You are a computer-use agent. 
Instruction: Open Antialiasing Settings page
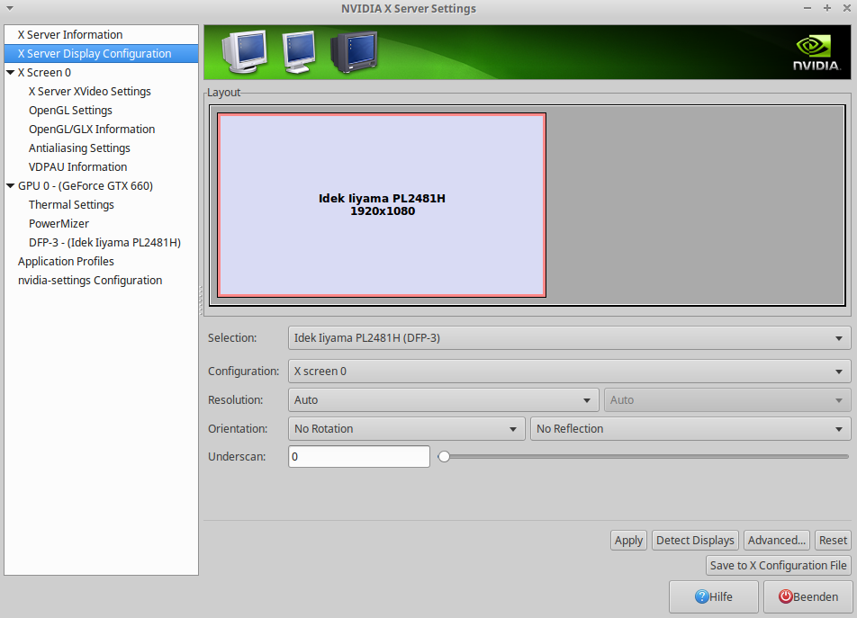coord(79,148)
